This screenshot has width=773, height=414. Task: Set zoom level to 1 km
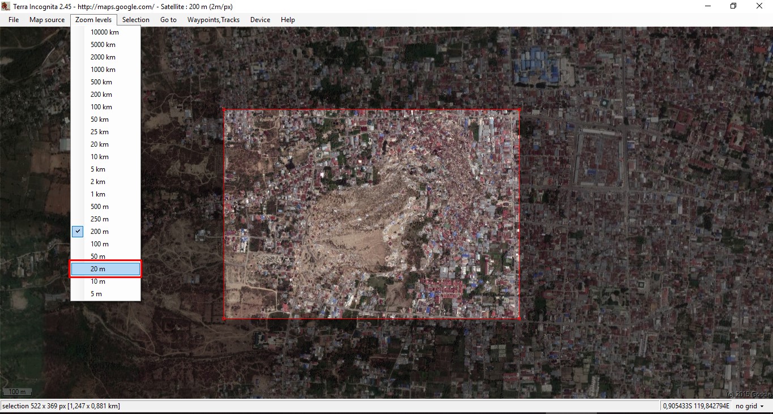click(98, 194)
